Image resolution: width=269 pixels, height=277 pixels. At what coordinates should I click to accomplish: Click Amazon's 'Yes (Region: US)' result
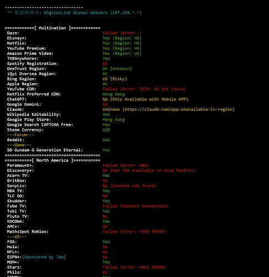pyautogui.click(x=122, y=53)
